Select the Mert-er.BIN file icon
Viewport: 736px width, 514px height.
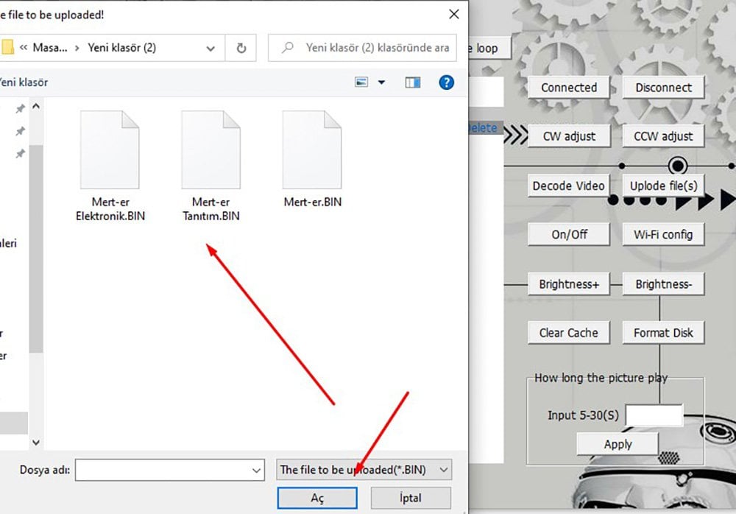pos(312,151)
